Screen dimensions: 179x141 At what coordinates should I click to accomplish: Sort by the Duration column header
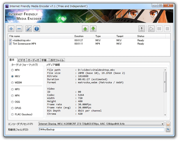click(x=83, y=36)
